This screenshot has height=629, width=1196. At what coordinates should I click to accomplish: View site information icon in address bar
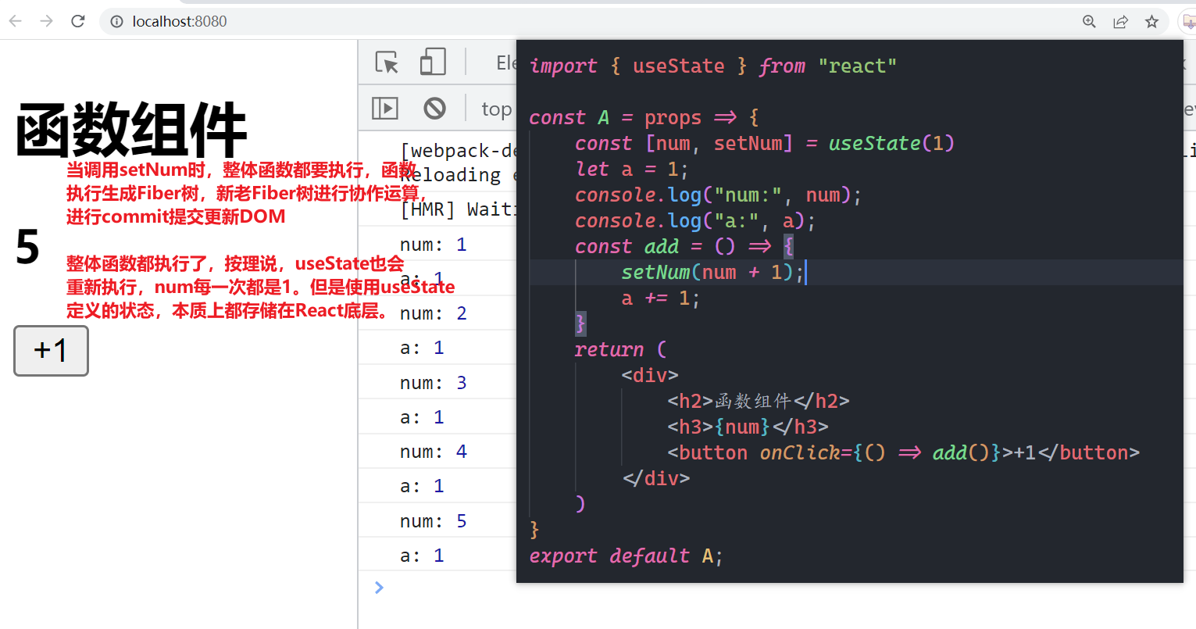tap(116, 21)
